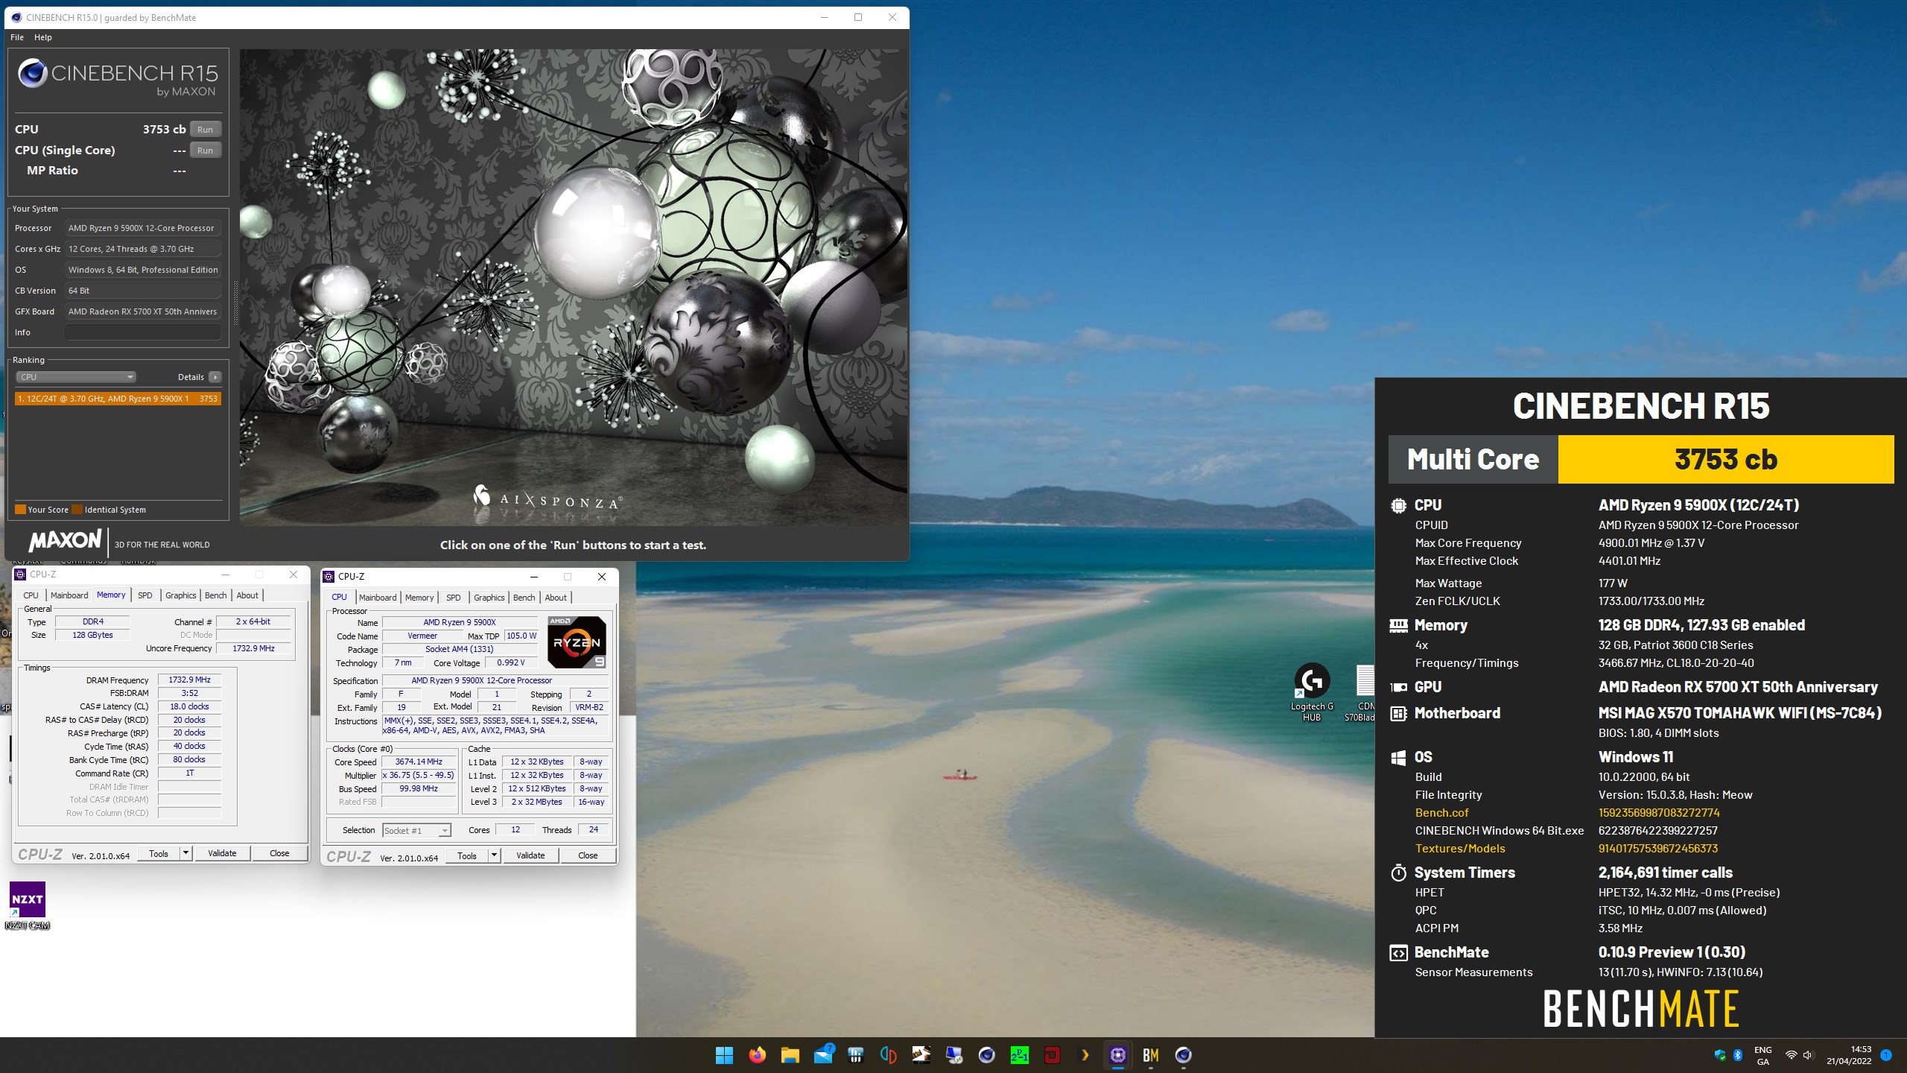The image size is (1907, 1073).
Task: Click Close button in CPU-Z Memory window
Action: [x=279, y=854]
